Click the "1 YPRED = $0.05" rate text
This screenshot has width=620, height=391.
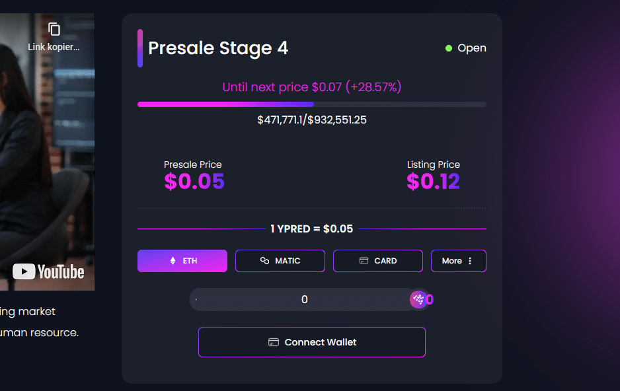[311, 229]
